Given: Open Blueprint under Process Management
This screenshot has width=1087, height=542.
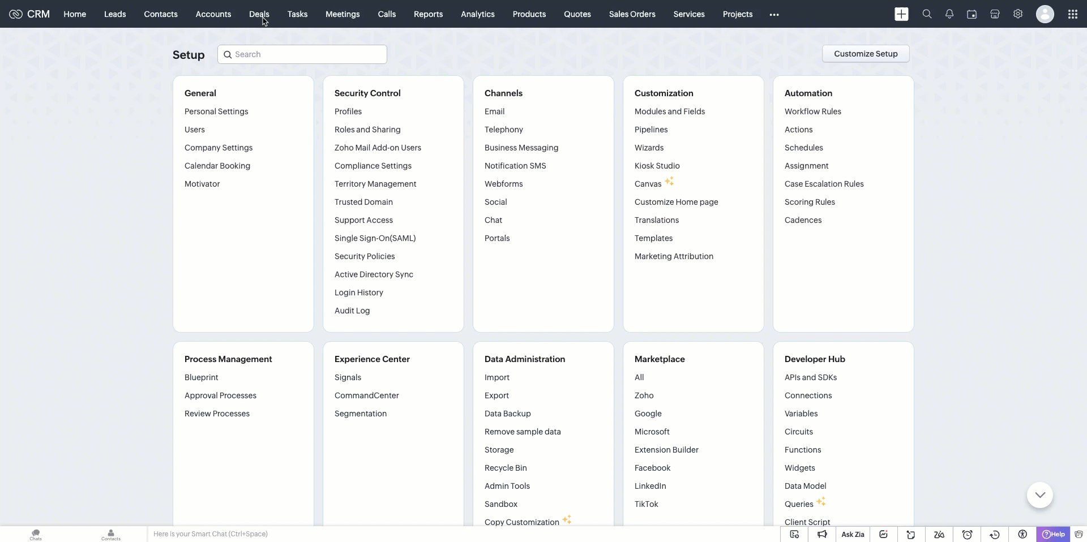Looking at the screenshot, I should (x=202, y=377).
